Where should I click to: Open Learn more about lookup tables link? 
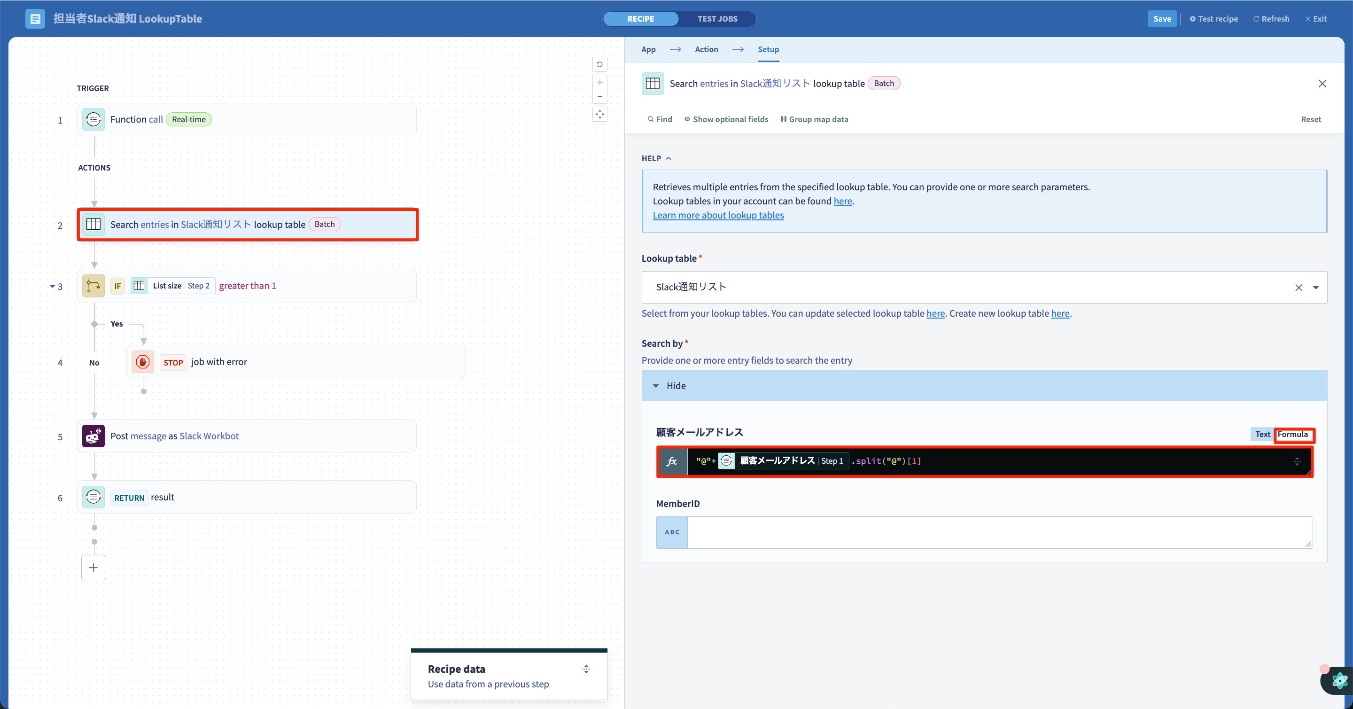[718, 215]
